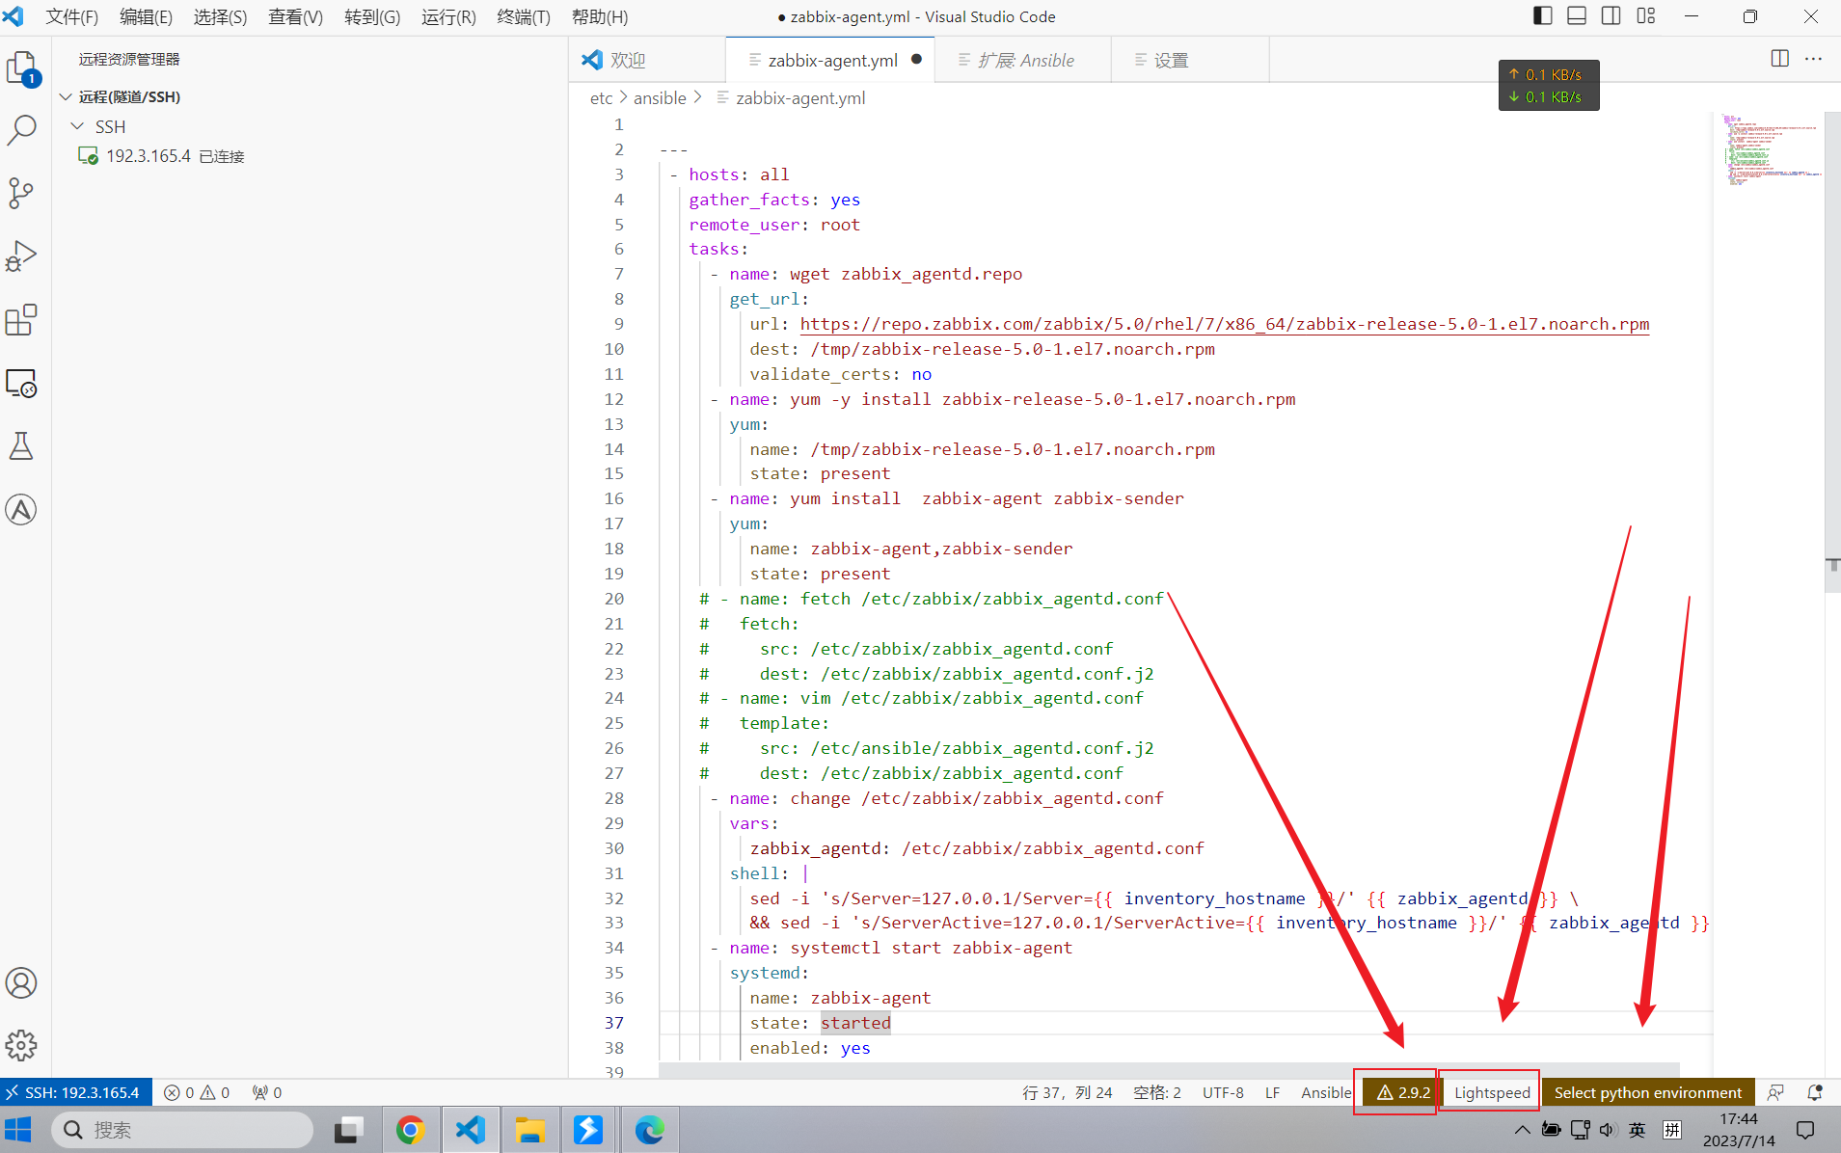Switch to the 设置 tab
The image size is (1841, 1153).
coord(1190,60)
